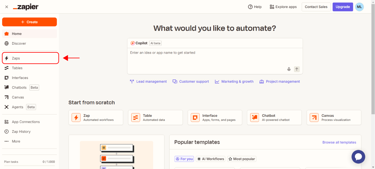375x169 pixels.
Task: Click the orange Create button
Action: (29, 22)
